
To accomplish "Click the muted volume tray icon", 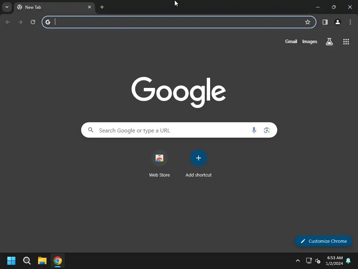I will point(318,261).
